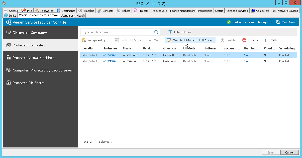302x158 pixels.
Task: Click the Cancel button
Action: coord(289,152)
